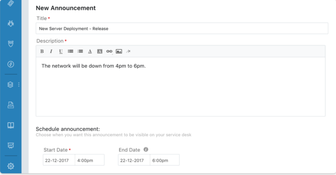The width and height of the screenshot is (336, 175).
Task: Open the Assets layers icon in sidebar
Action: pos(10,85)
